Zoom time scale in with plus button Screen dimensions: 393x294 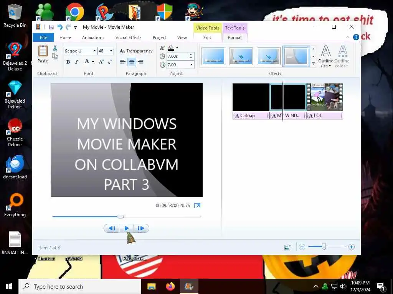click(352, 247)
